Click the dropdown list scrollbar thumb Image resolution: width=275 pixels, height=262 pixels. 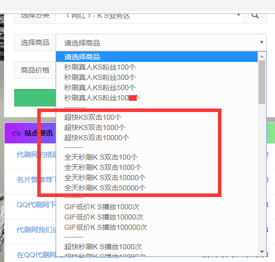point(262,82)
